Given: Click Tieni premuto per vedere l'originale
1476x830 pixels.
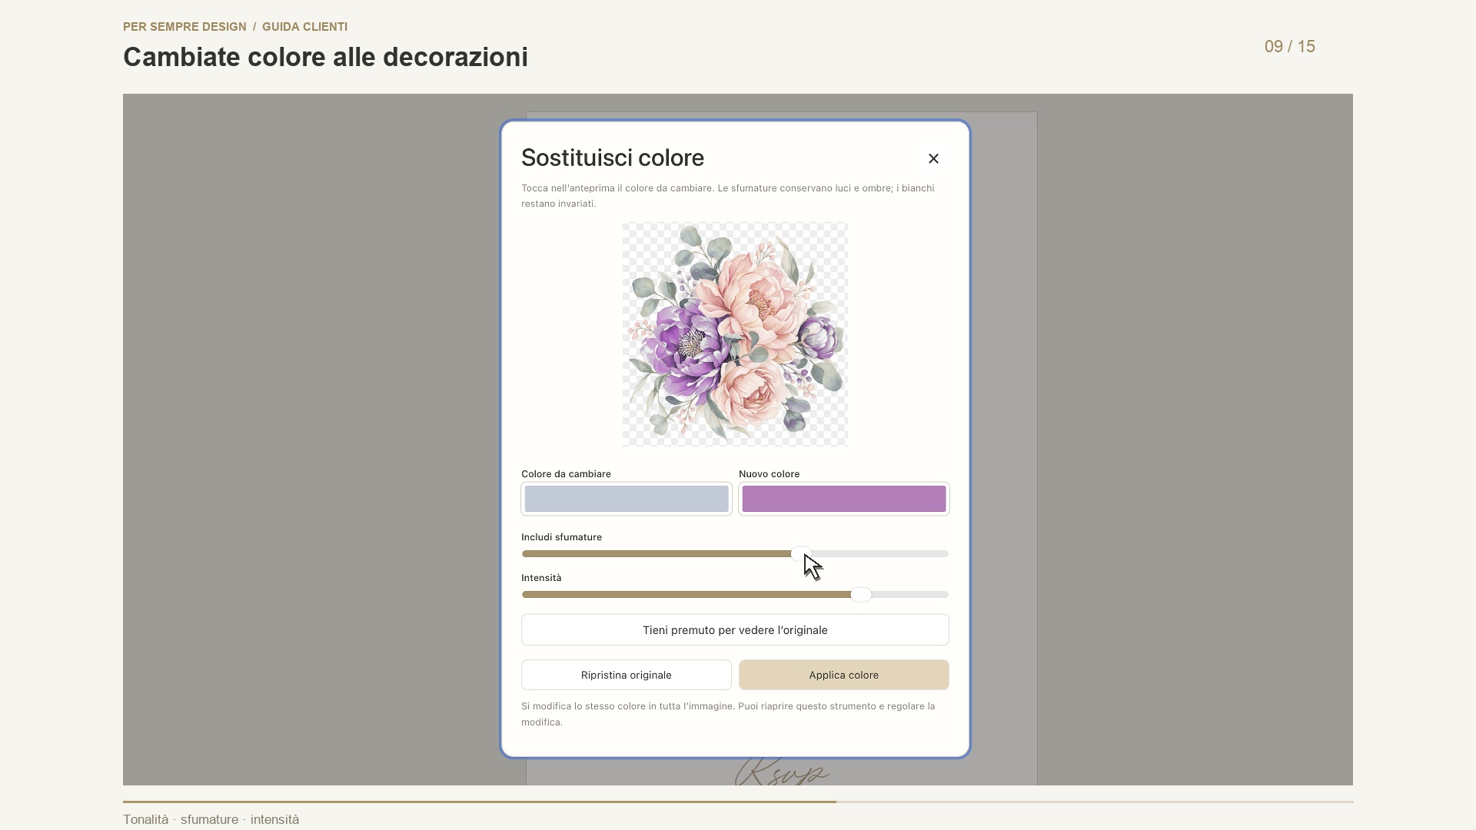Looking at the screenshot, I should point(735,630).
